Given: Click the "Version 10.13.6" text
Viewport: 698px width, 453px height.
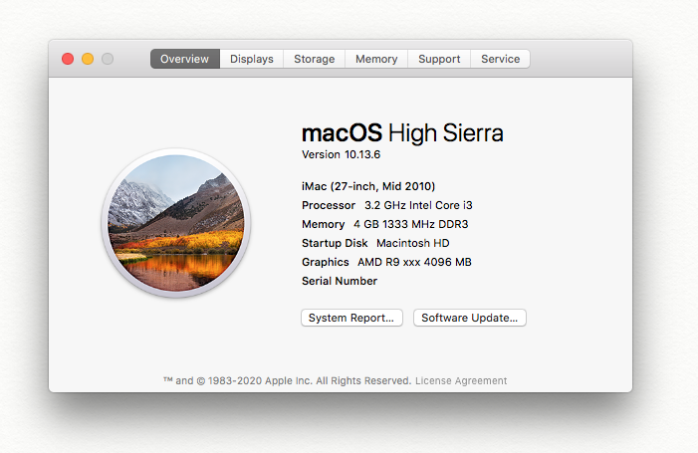Looking at the screenshot, I should [341, 154].
